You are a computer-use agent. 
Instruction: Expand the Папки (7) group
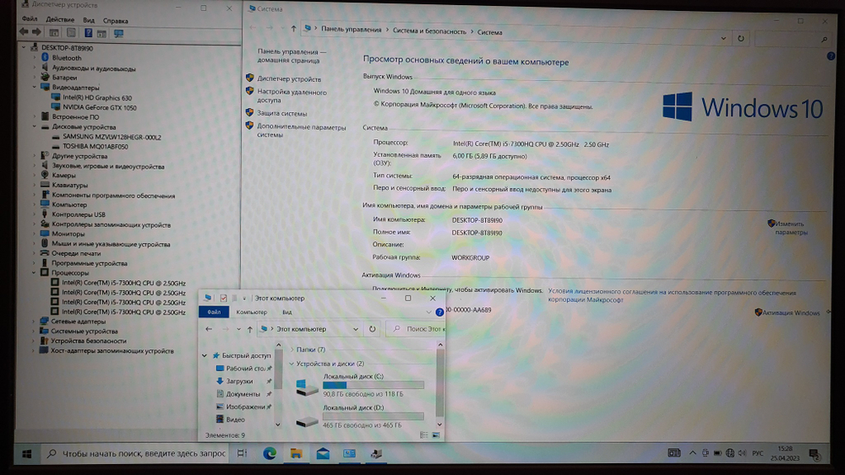point(292,349)
